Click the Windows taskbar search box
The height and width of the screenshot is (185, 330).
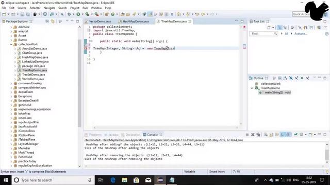pos(53,180)
